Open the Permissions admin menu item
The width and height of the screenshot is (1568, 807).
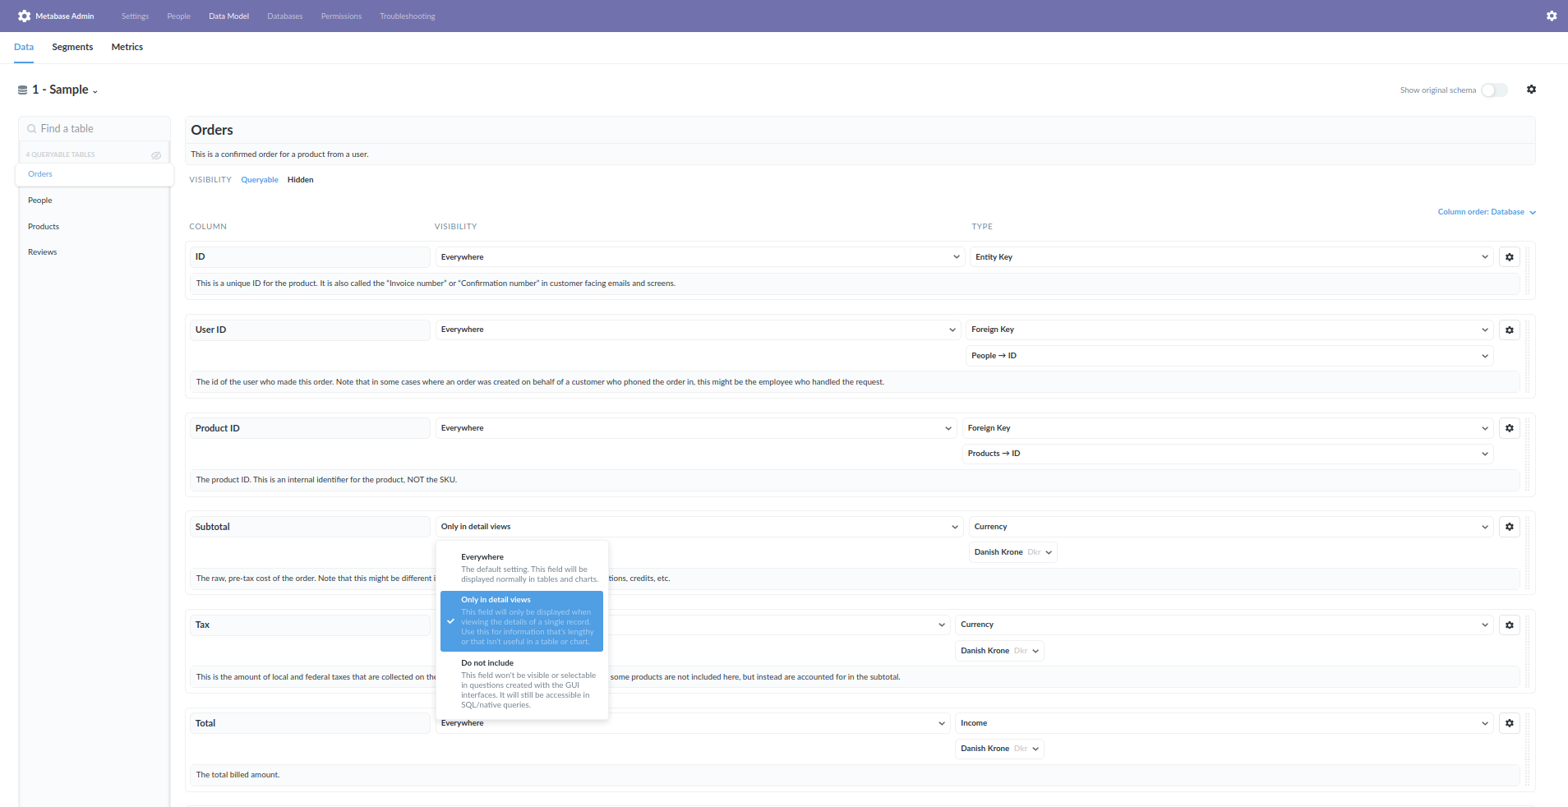pyautogui.click(x=341, y=16)
